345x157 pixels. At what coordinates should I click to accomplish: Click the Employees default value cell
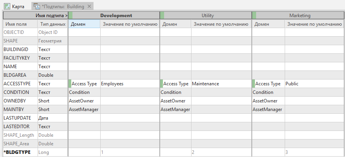point(130,84)
